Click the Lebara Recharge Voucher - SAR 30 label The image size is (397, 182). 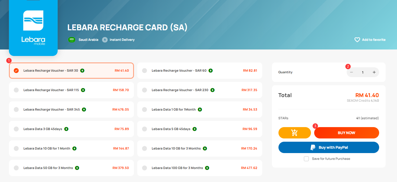(51, 71)
